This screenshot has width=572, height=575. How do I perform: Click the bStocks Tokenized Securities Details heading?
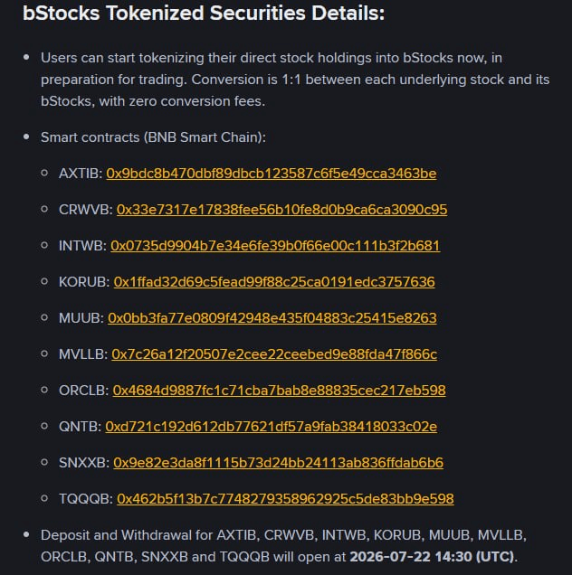pyautogui.click(x=204, y=14)
